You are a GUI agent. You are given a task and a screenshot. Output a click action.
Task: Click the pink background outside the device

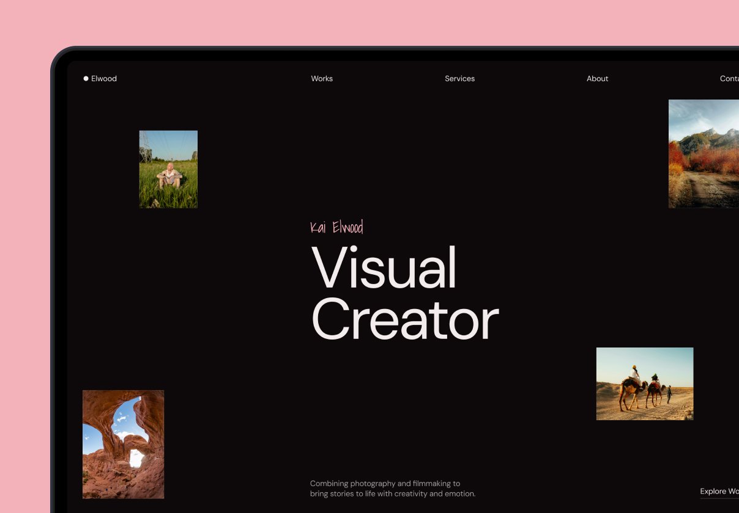pos(367,21)
